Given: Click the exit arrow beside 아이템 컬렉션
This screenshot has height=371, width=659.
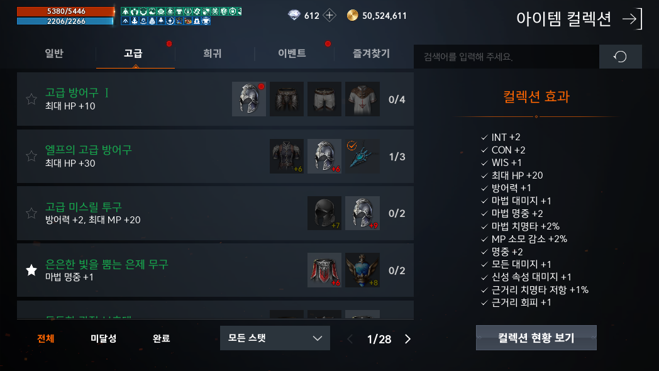Looking at the screenshot, I should 633,19.
